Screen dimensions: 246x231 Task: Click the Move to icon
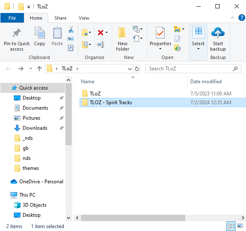[85, 33]
